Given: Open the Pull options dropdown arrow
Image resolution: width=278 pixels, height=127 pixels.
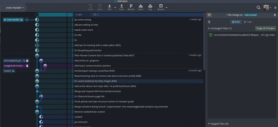Looking at the screenshot, I should point(115,8).
